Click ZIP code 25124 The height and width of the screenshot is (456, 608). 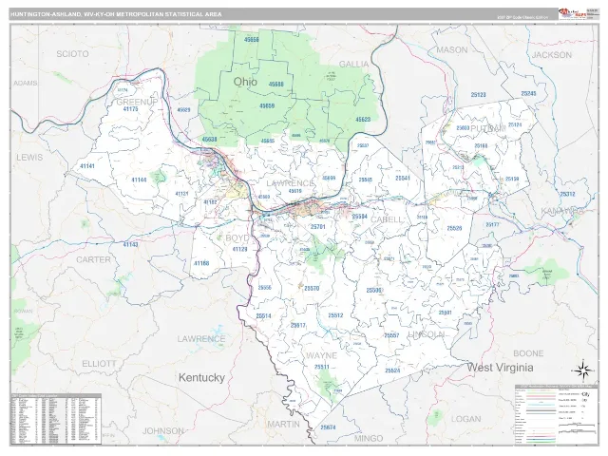515,124
